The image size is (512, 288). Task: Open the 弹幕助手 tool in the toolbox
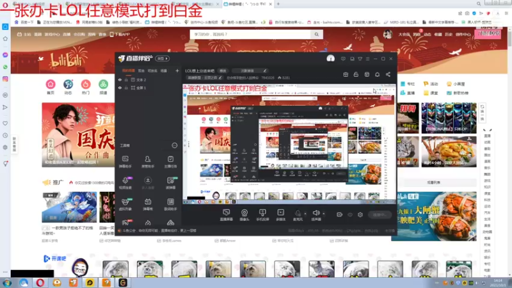click(x=125, y=162)
